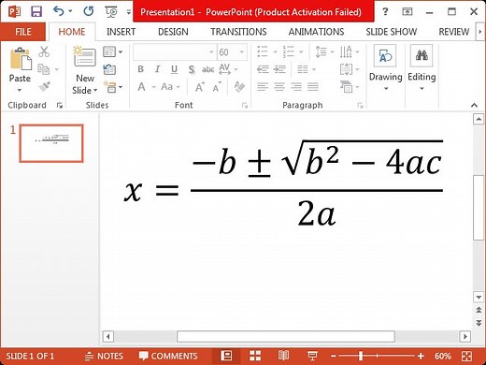The width and height of the screenshot is (486, 365).
Task: Open Line Spacing options
Action: pos(324,51)
